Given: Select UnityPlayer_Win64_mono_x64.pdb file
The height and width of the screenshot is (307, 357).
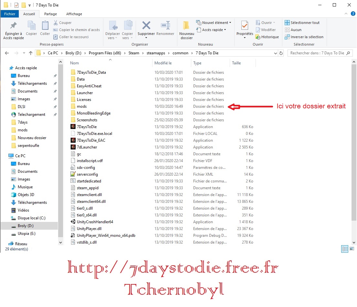Looking at the screenshot, I should pos(106,236).
